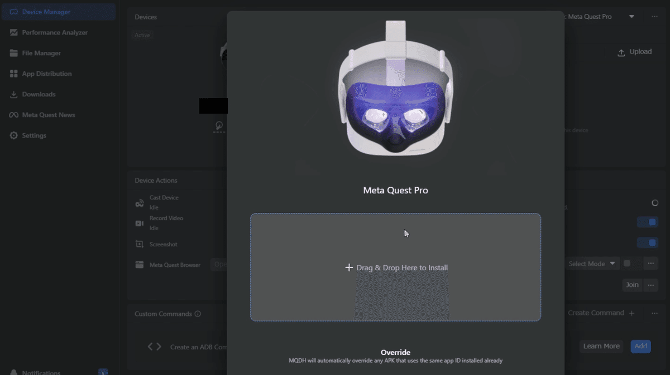Expand the Meta Quest Pro device dropdown
The width and height of the screenshot is (670, 375).
click(x=631, y=17)
